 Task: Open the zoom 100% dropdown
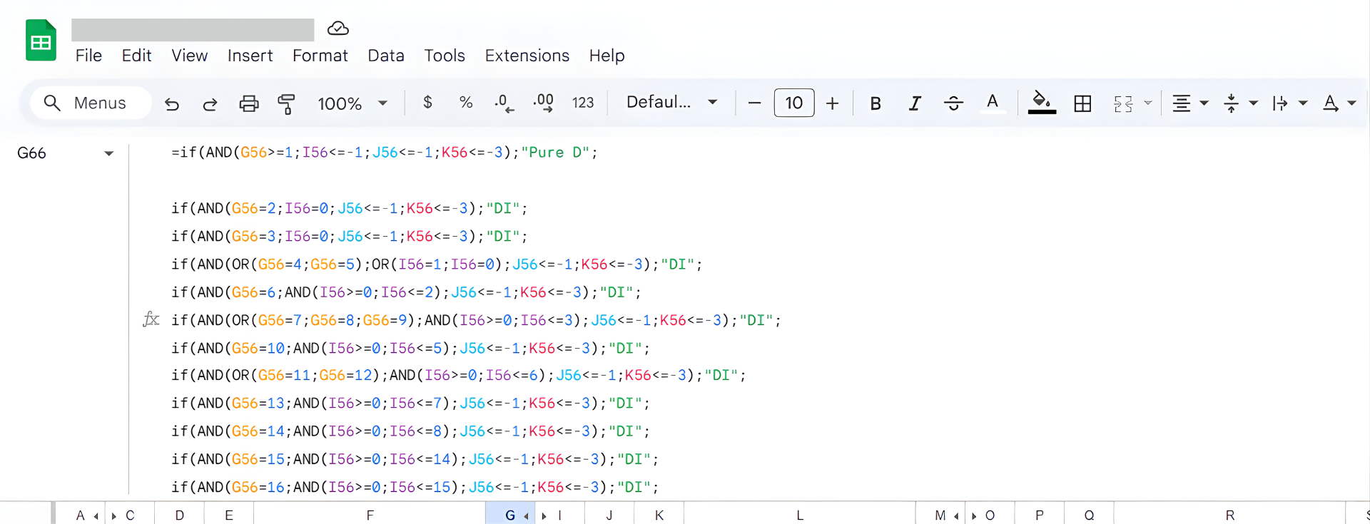[352, 104]
